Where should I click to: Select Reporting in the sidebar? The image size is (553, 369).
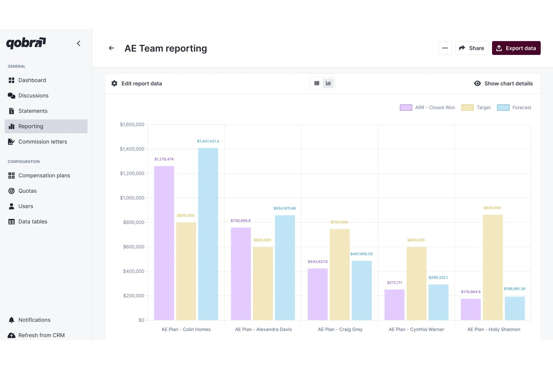[46, 126]
